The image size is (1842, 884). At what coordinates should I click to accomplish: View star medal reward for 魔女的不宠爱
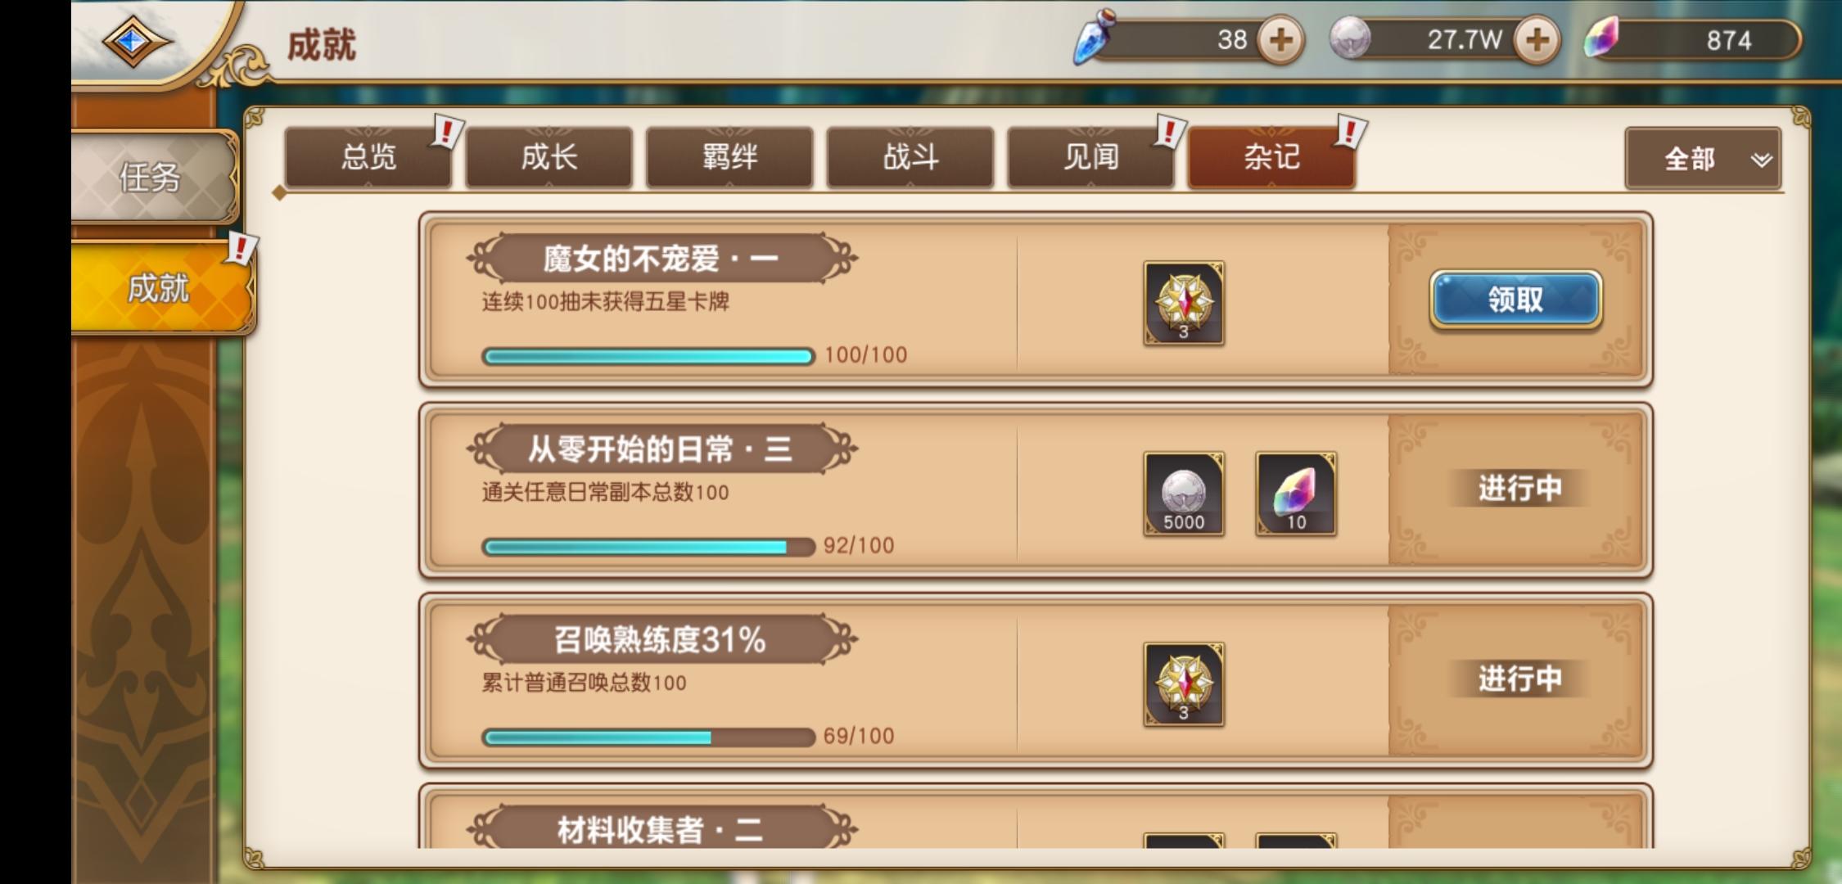click(1184, 303)
